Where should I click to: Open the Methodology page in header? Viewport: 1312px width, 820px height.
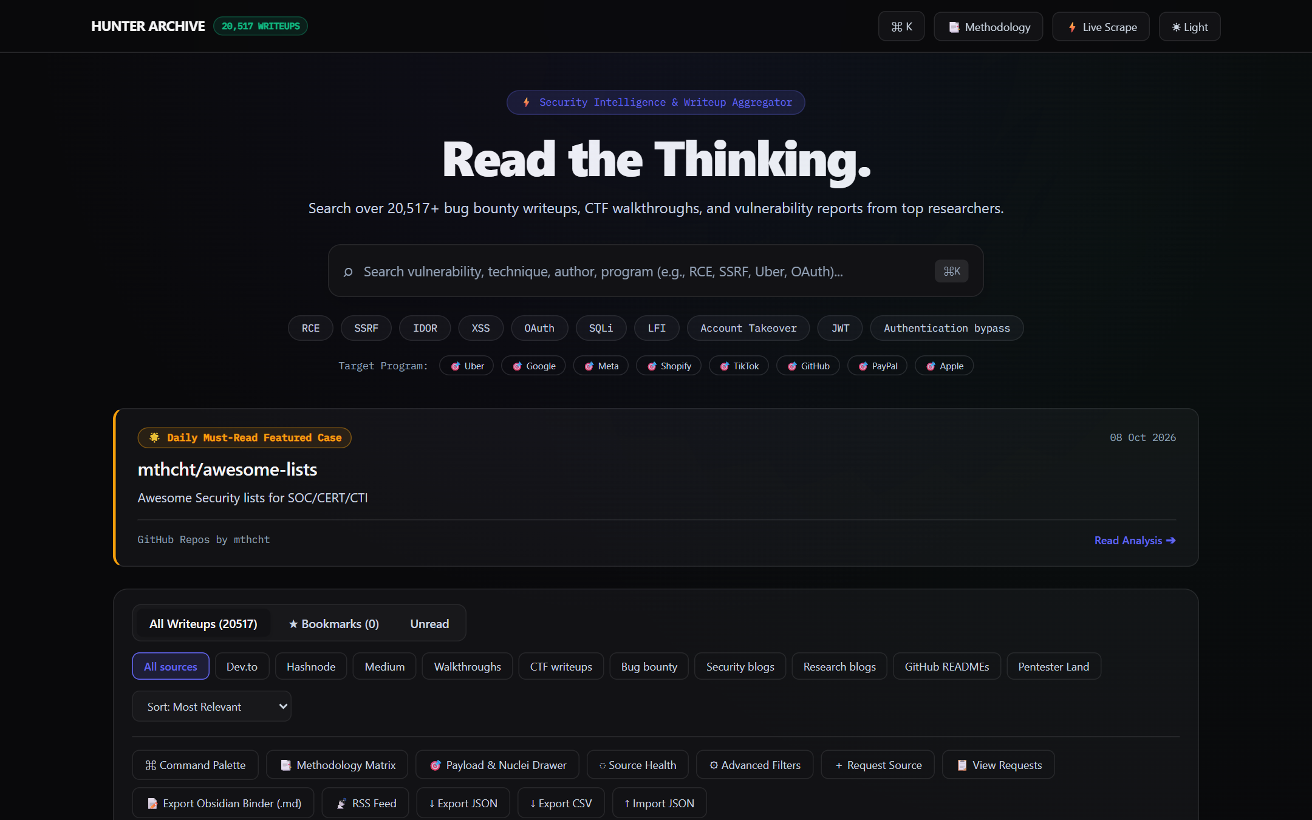[x=988, y=27]
